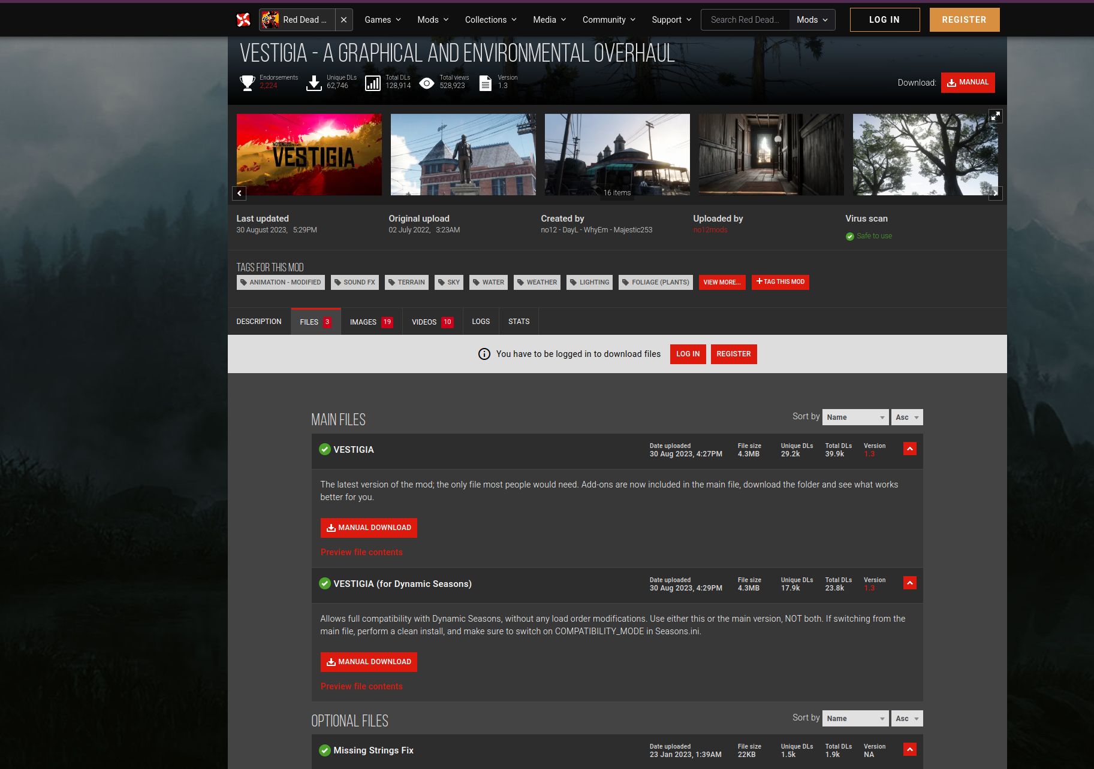Click LOG IN in download notice bar

pos(688,354)
